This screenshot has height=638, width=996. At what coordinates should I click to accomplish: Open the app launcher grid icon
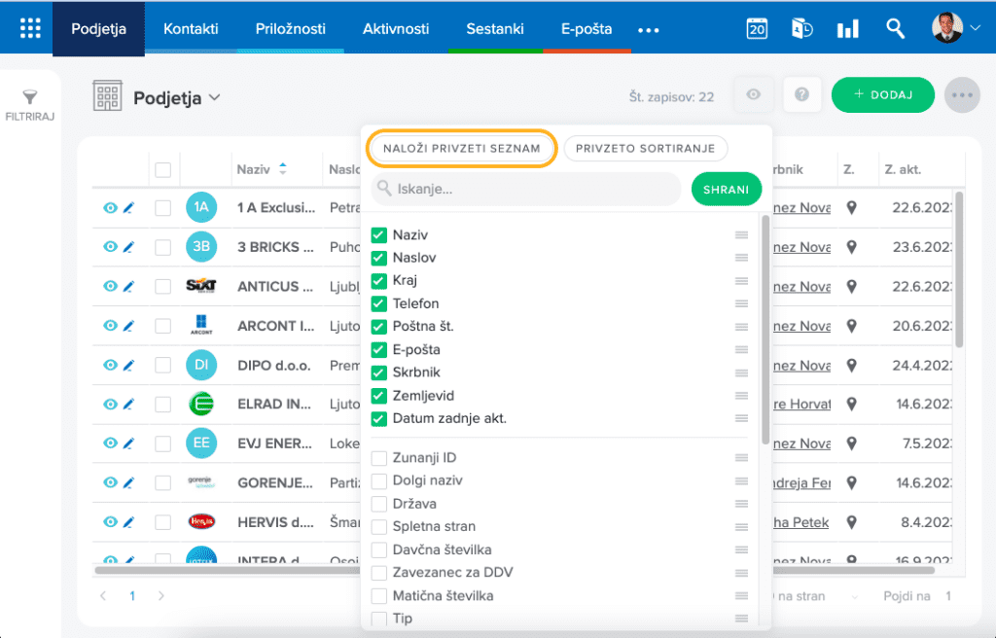tap(30, 28)
